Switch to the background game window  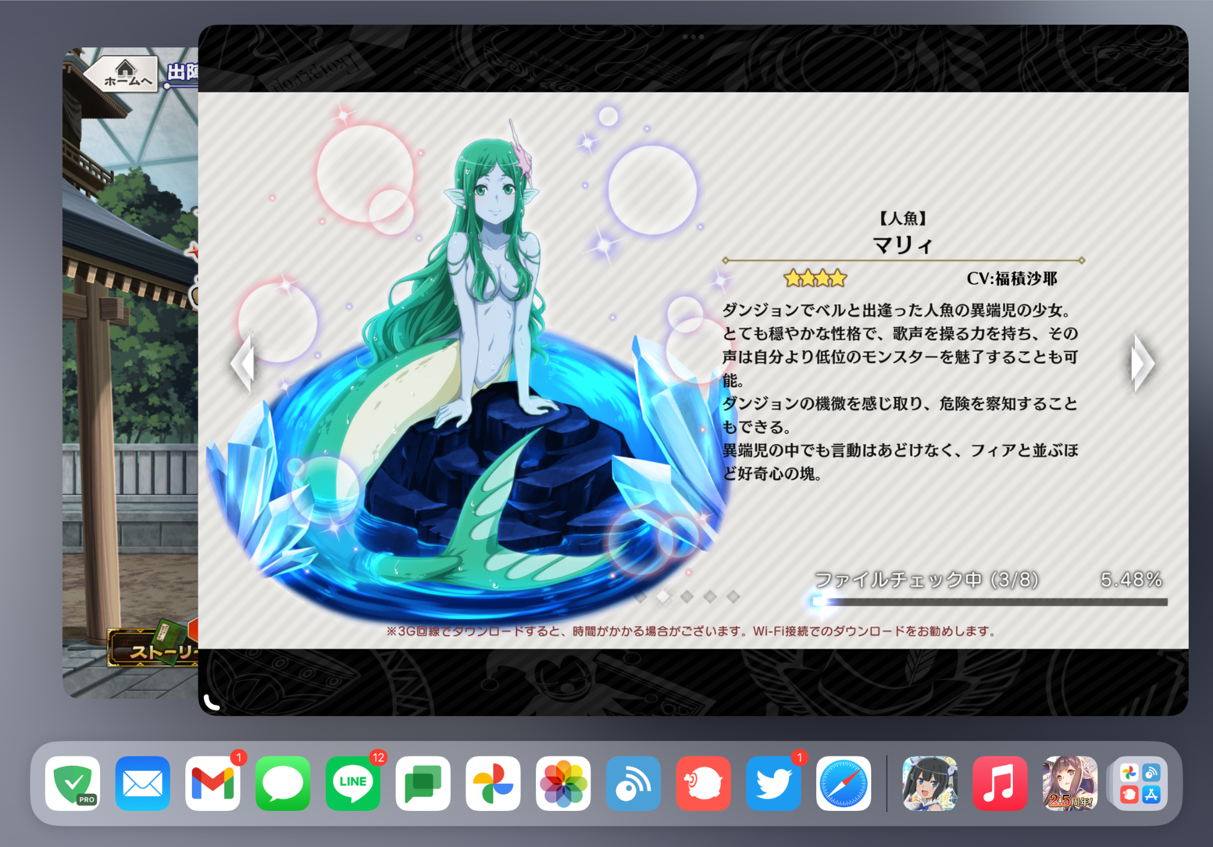click(130, 373)
